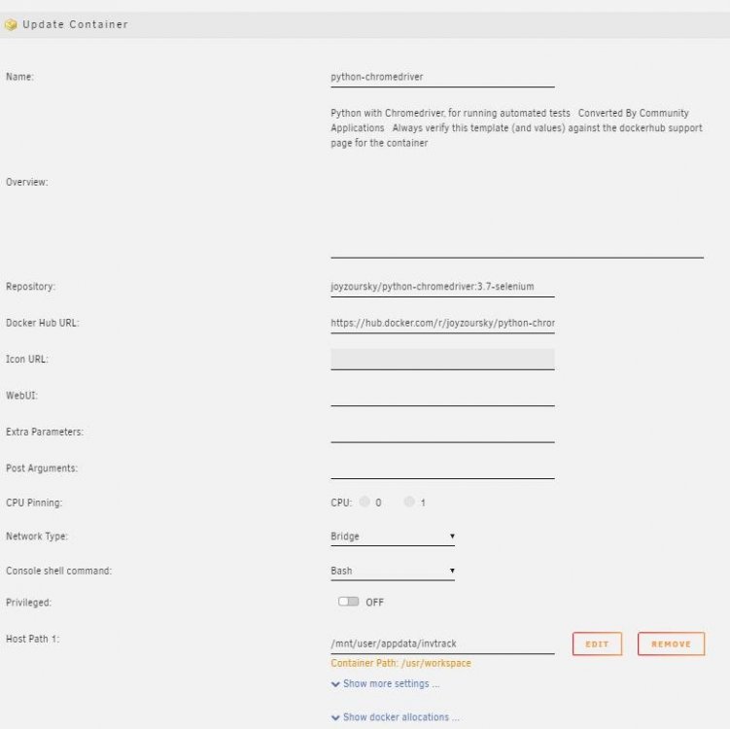The height and width of the screenshot is (729, 730).
Task: Focus the Name field python-chromedriver
Action: pyautogui.click(x=442, y=77)
